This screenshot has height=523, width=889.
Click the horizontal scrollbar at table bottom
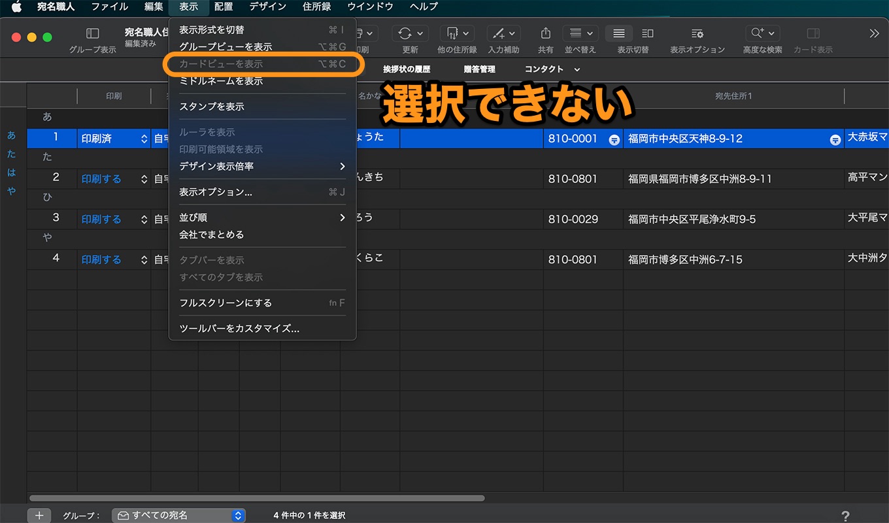(257, 498)
